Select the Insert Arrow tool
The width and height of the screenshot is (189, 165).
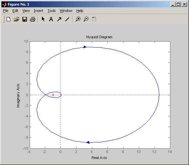coord(59,19)
